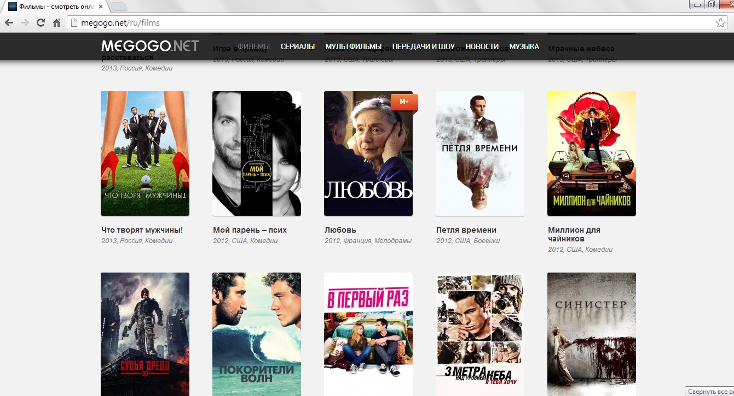Open the Миллион для чайников poster
Viewport: 734px width, 396px height.
click(x=592, y=153)
